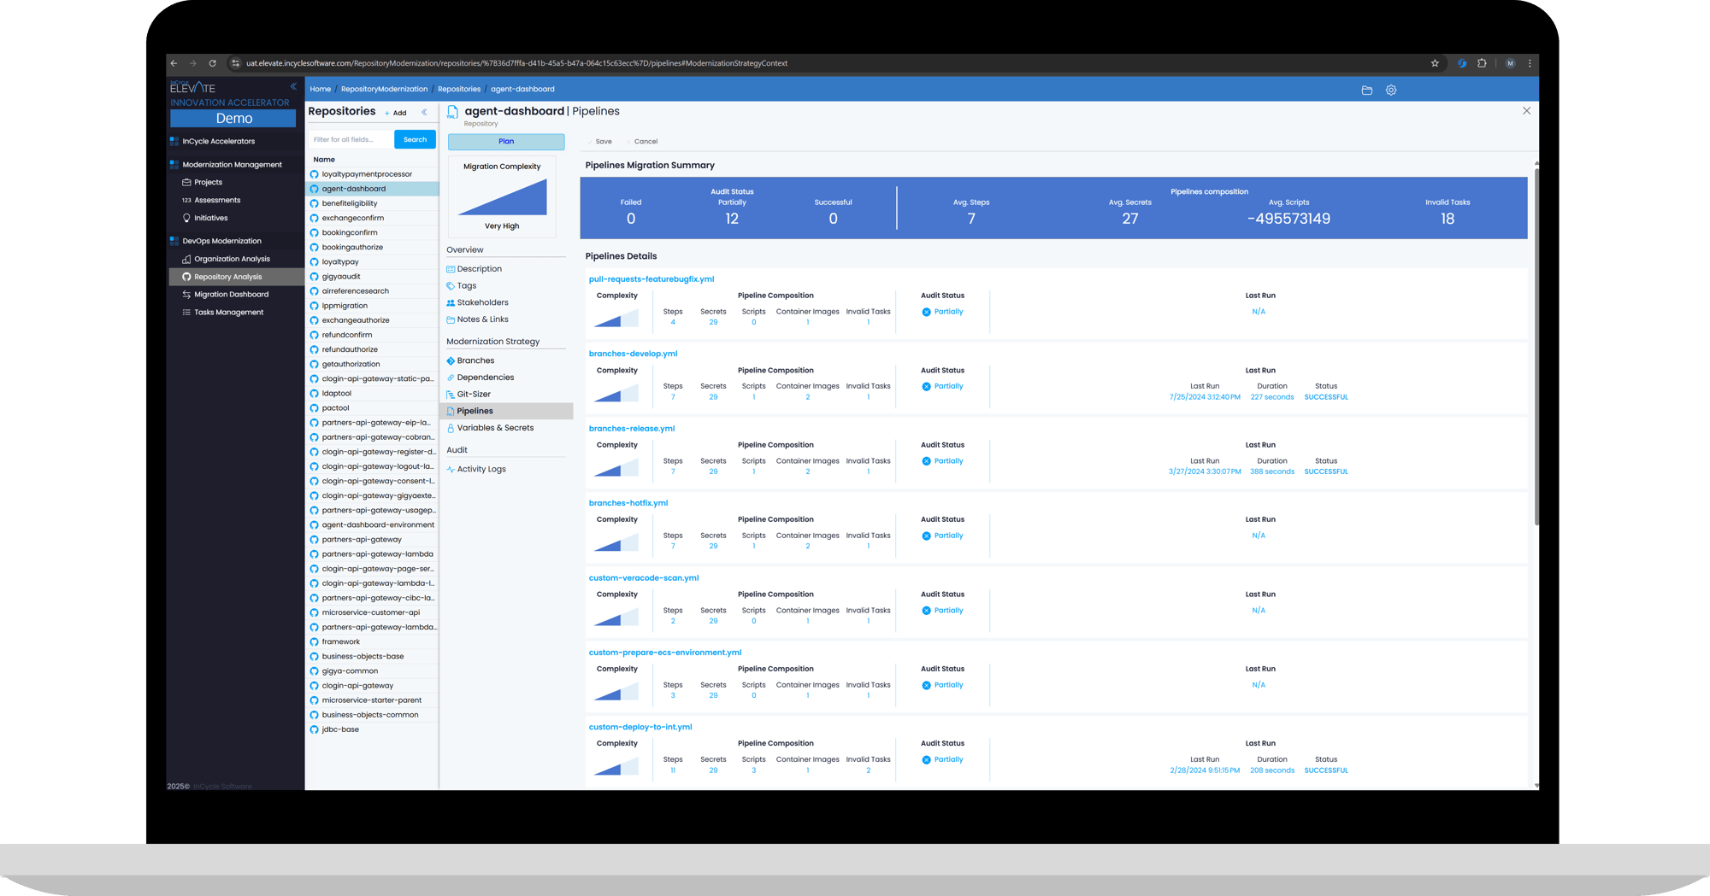Open the browser three-dot menu
Viewport: 1710px width, 896px height.
(x=1530, y=63)
